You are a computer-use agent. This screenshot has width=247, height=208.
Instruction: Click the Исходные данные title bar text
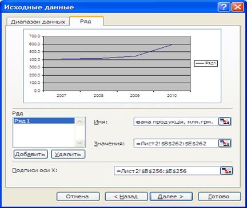(39, 7)
